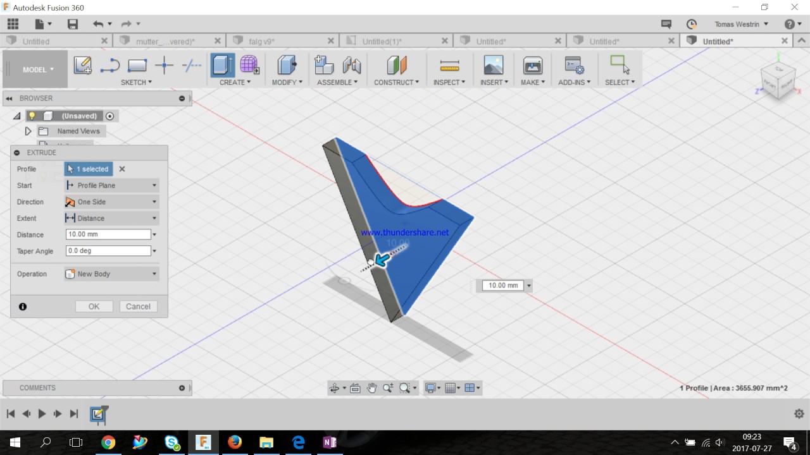
Task: Toggle the activate component radio button
Action: (x=110, y=116)
